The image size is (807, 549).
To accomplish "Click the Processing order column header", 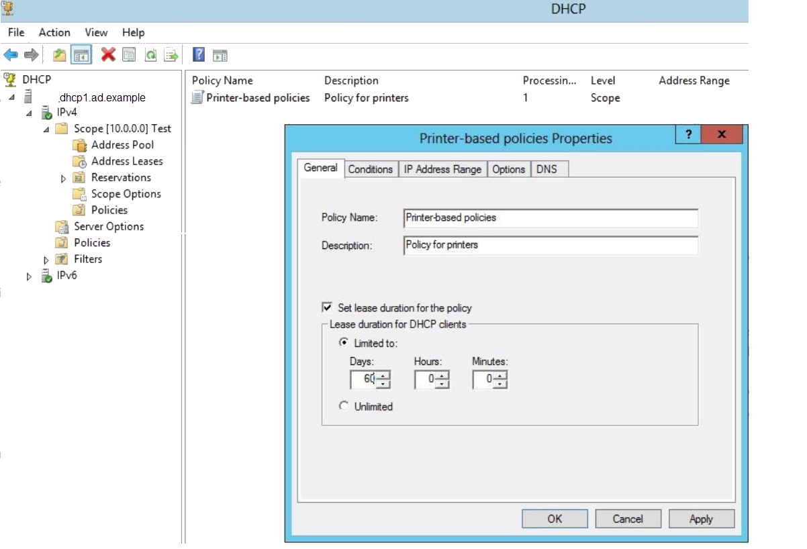I will [x=549, y=81].
